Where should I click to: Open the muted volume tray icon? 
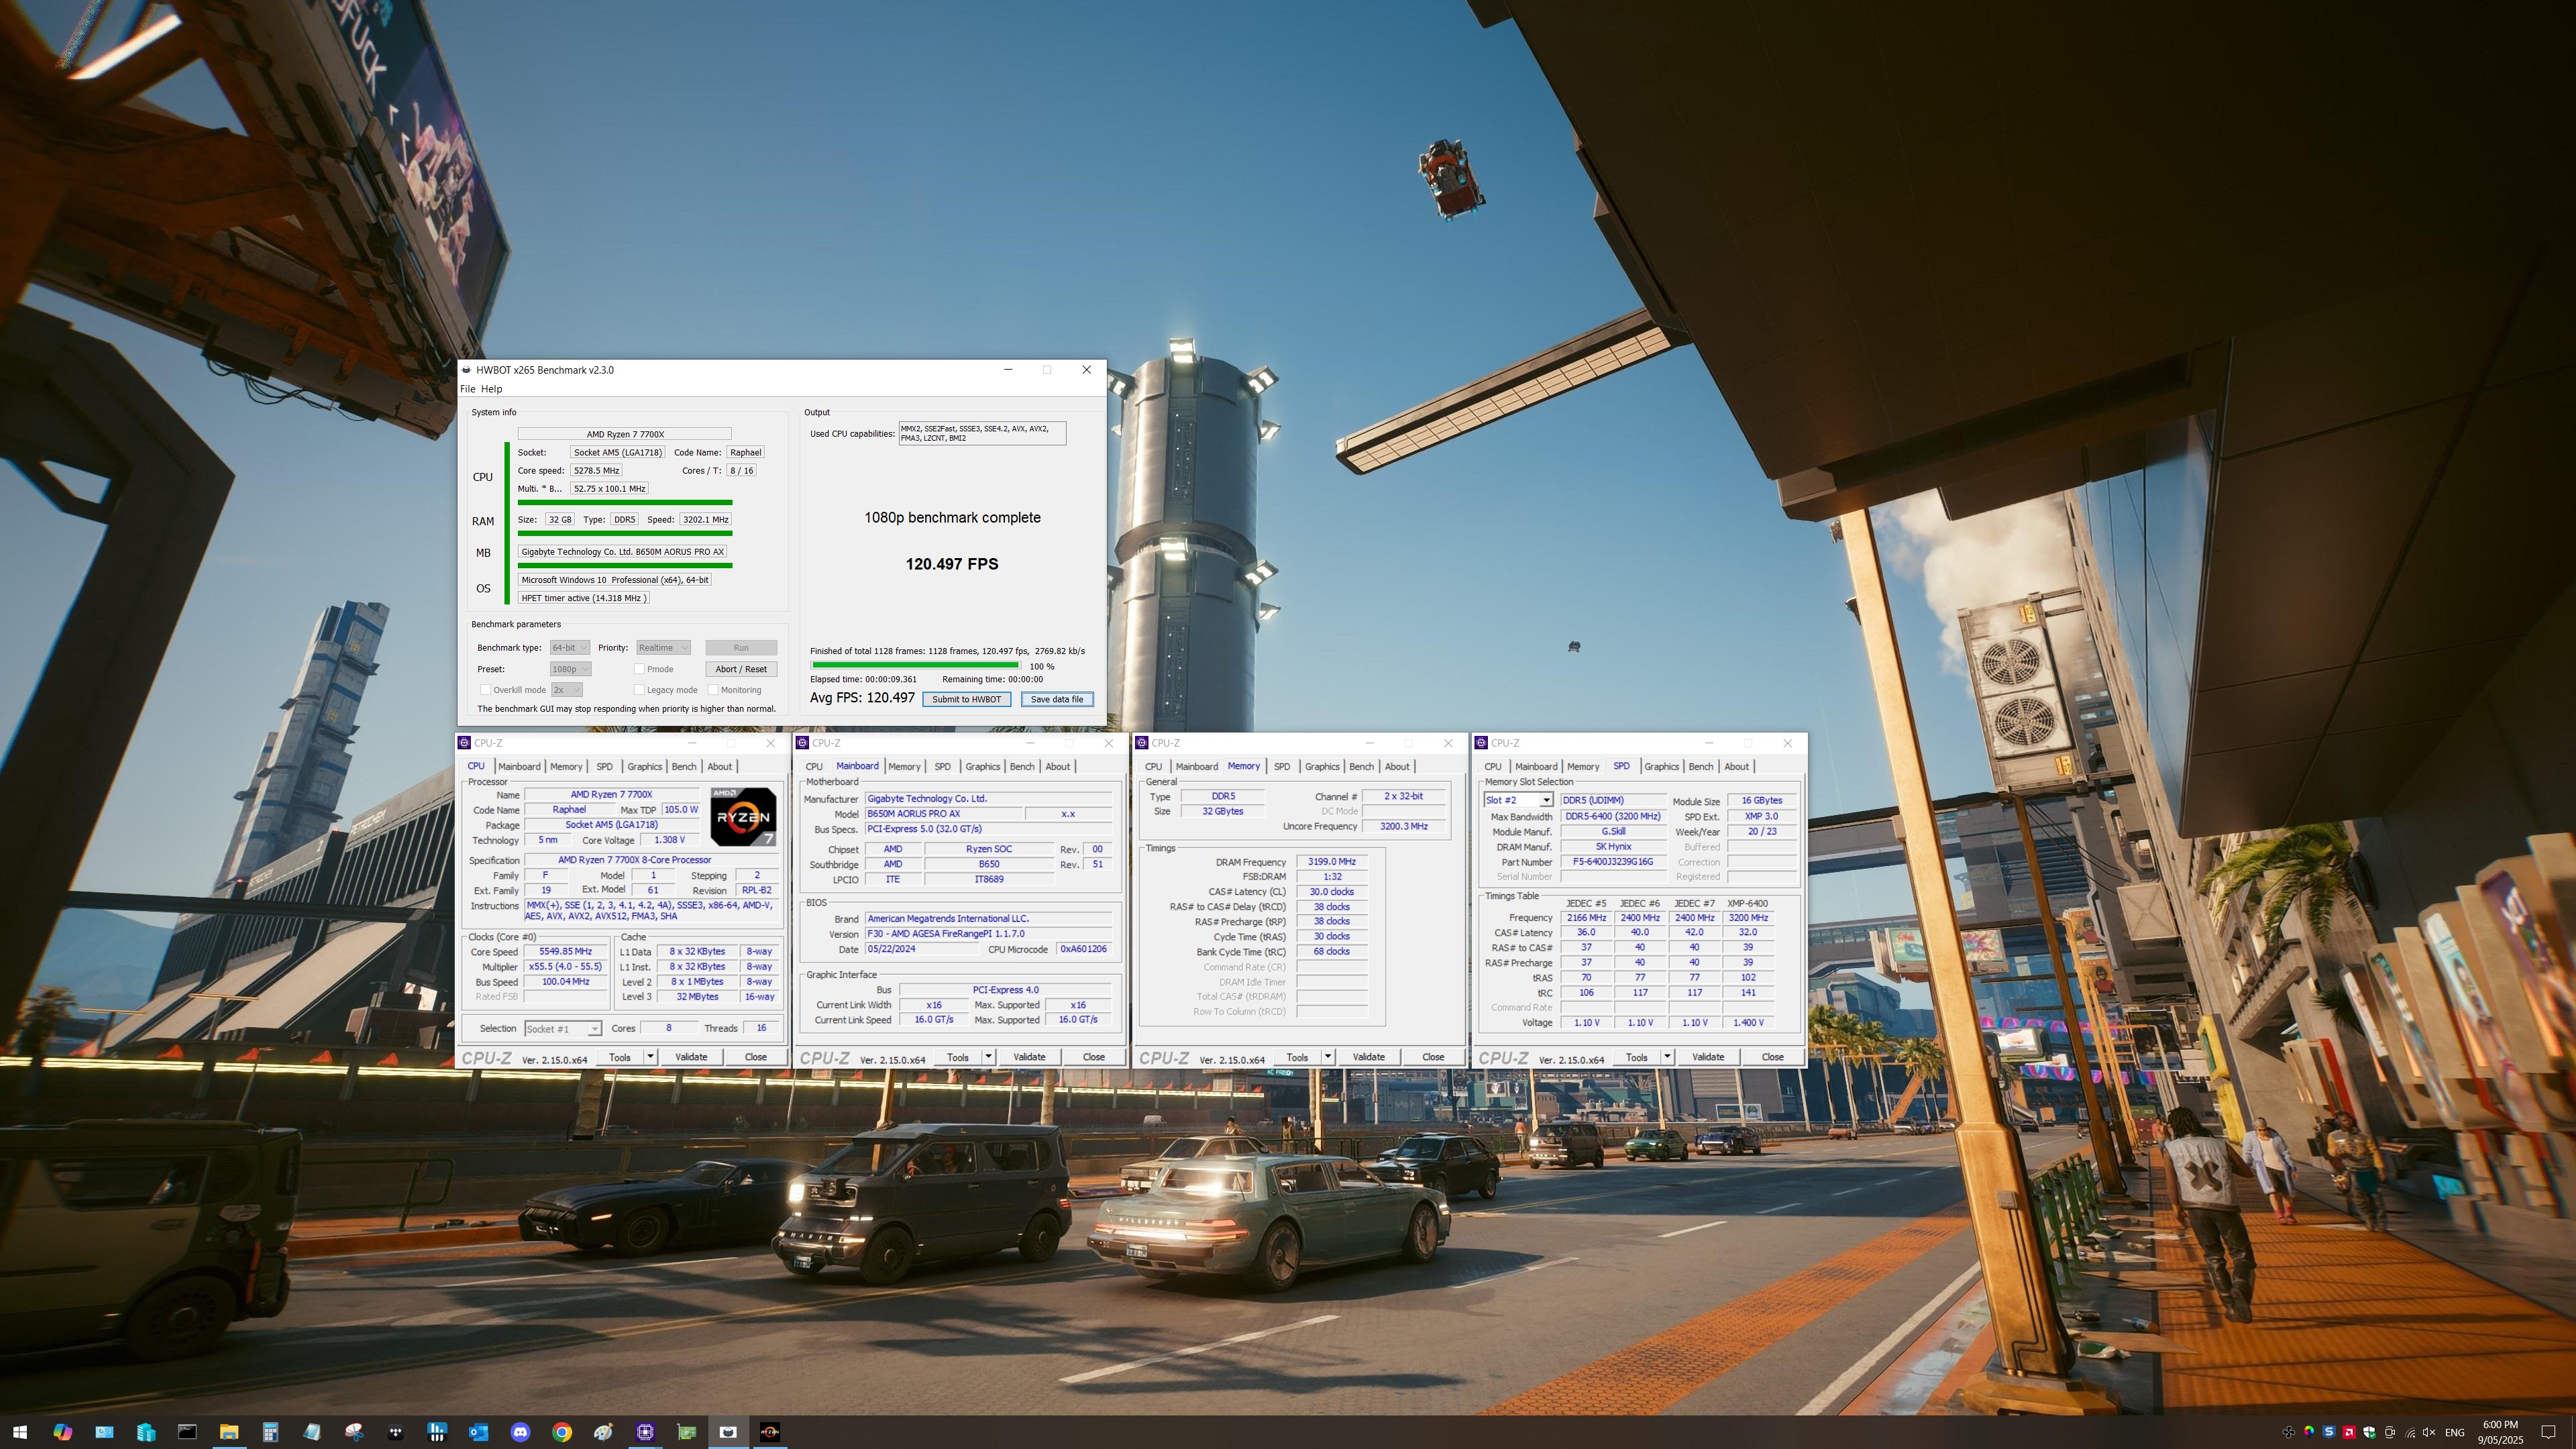click(x=2430, y=1432)
